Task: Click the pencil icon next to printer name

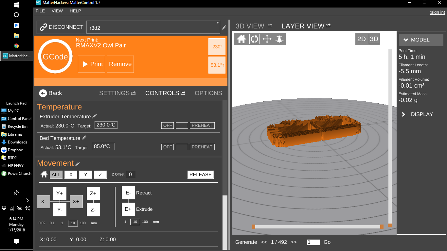Action: coord(224,28)
